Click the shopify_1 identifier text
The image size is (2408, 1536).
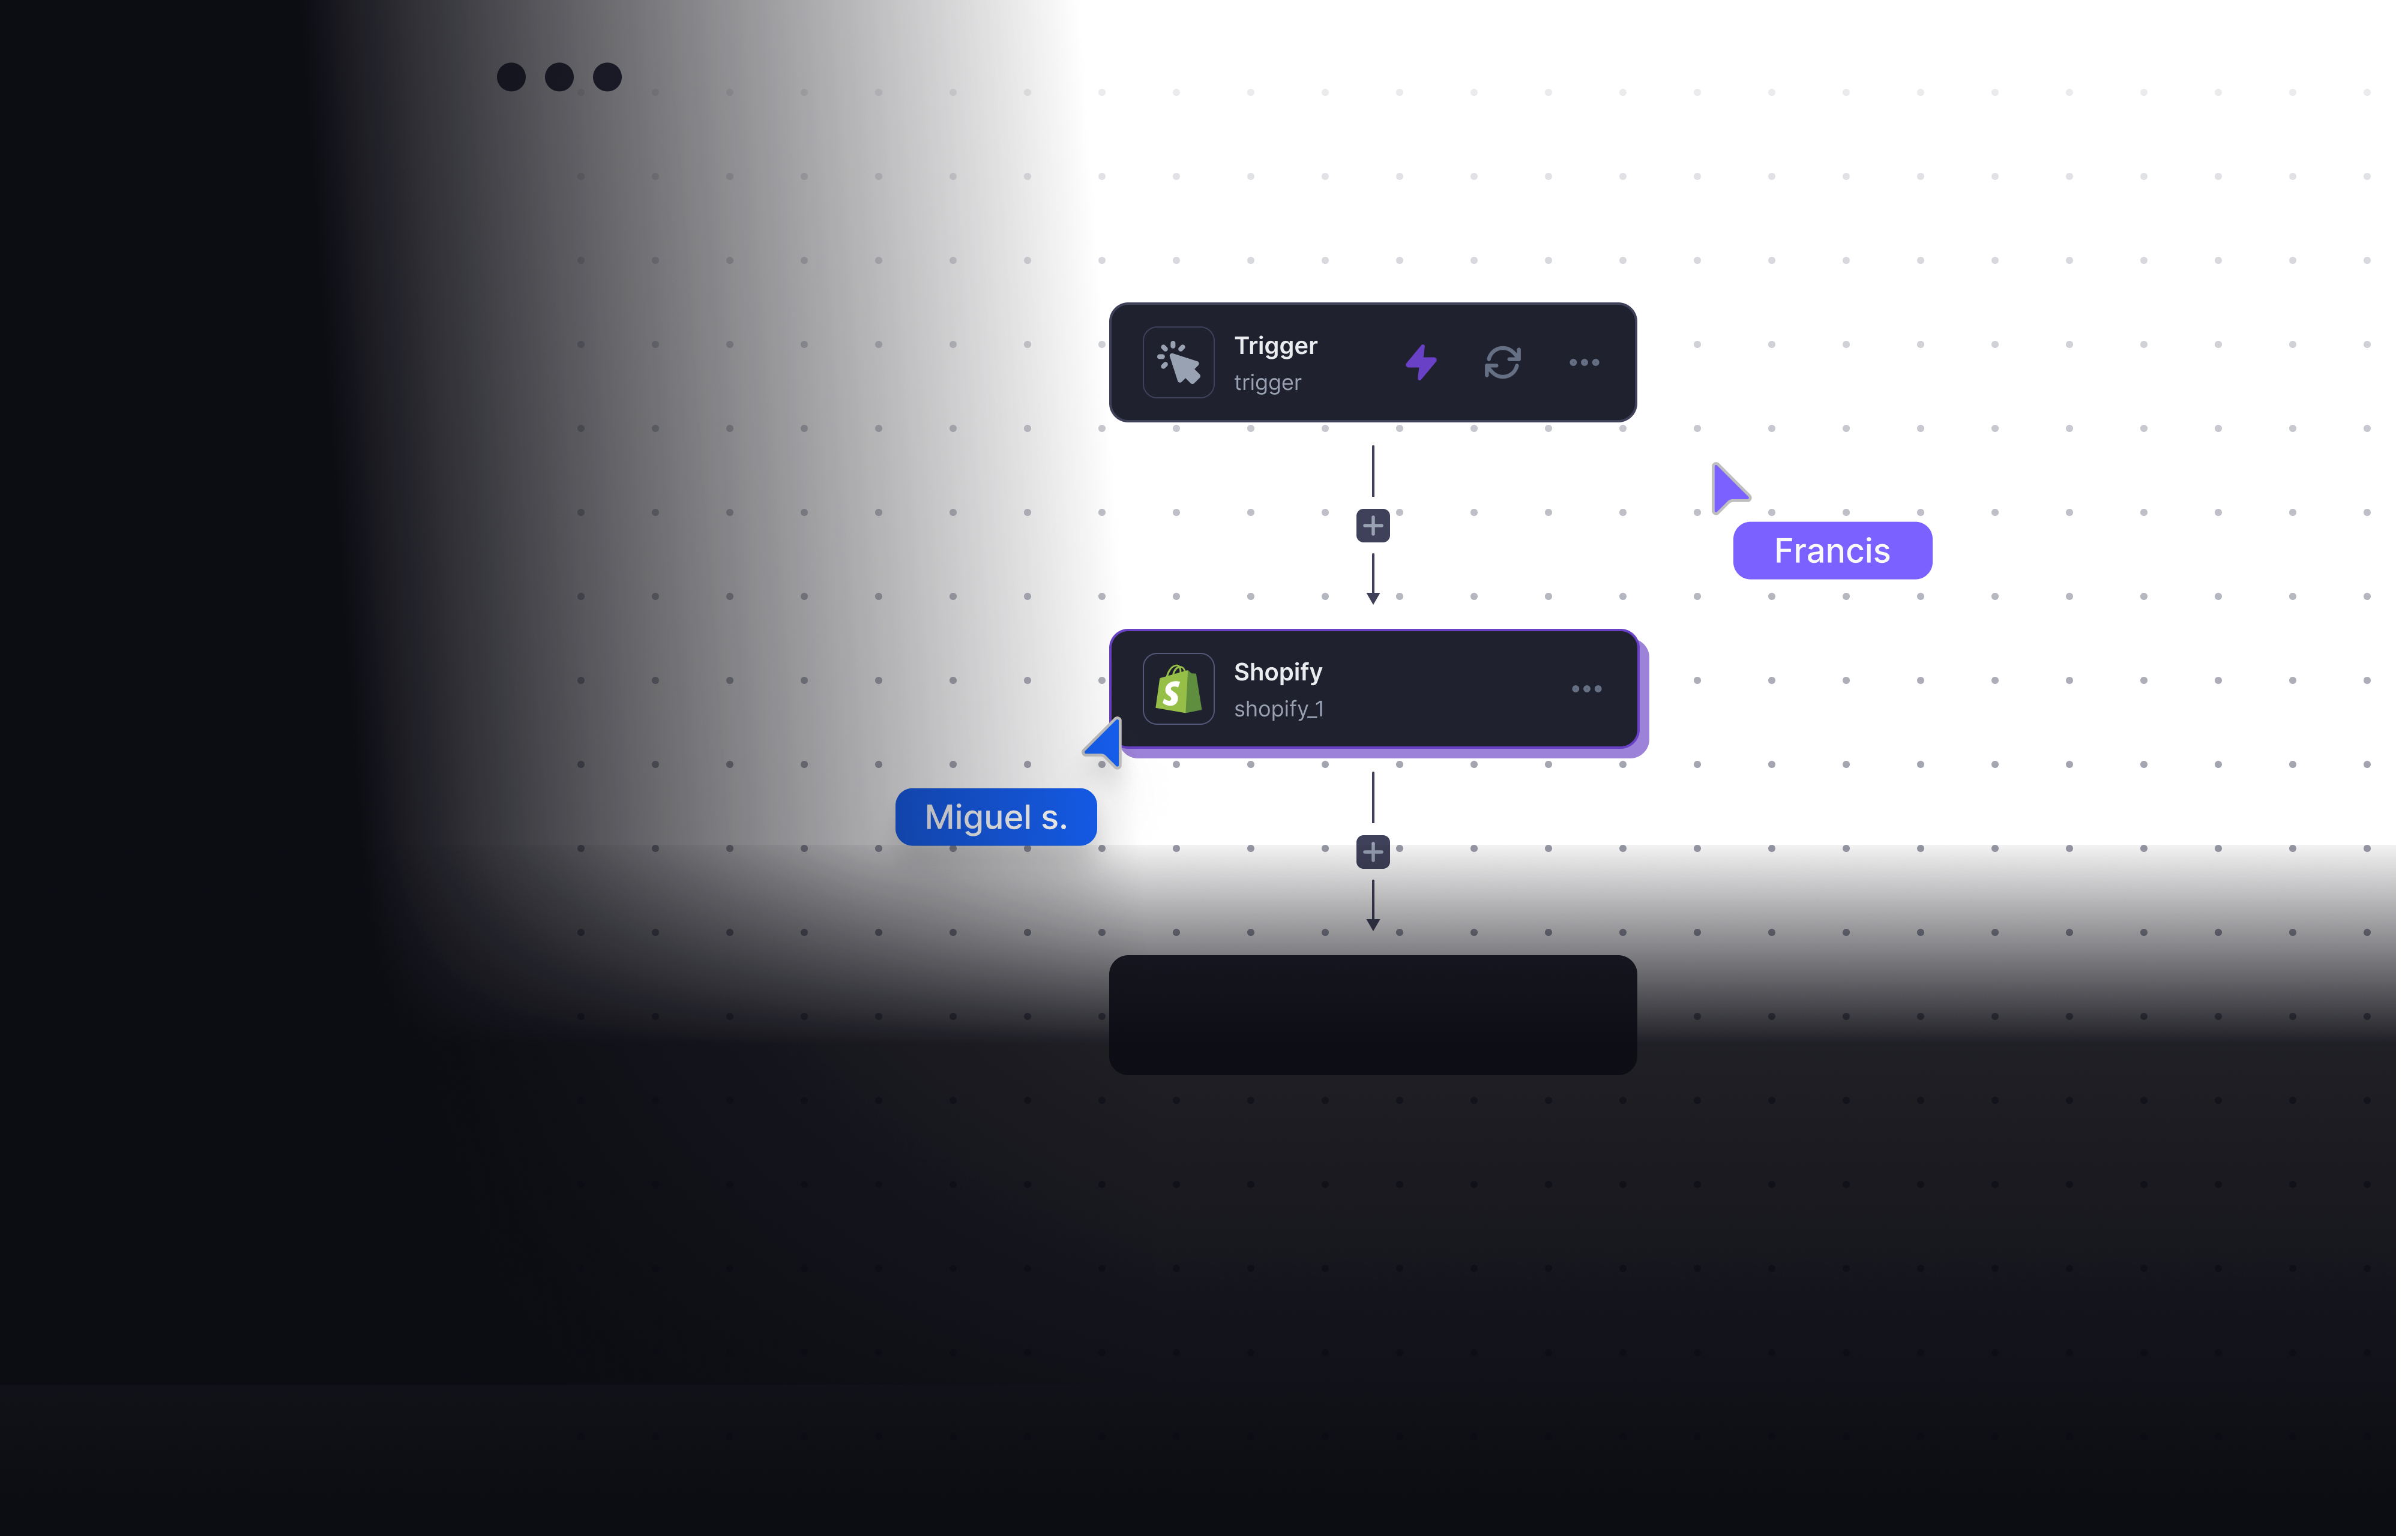(x=1278, y=710)
